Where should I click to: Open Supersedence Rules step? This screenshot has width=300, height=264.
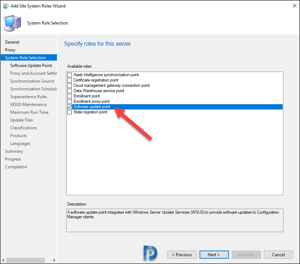pos(29,97)
